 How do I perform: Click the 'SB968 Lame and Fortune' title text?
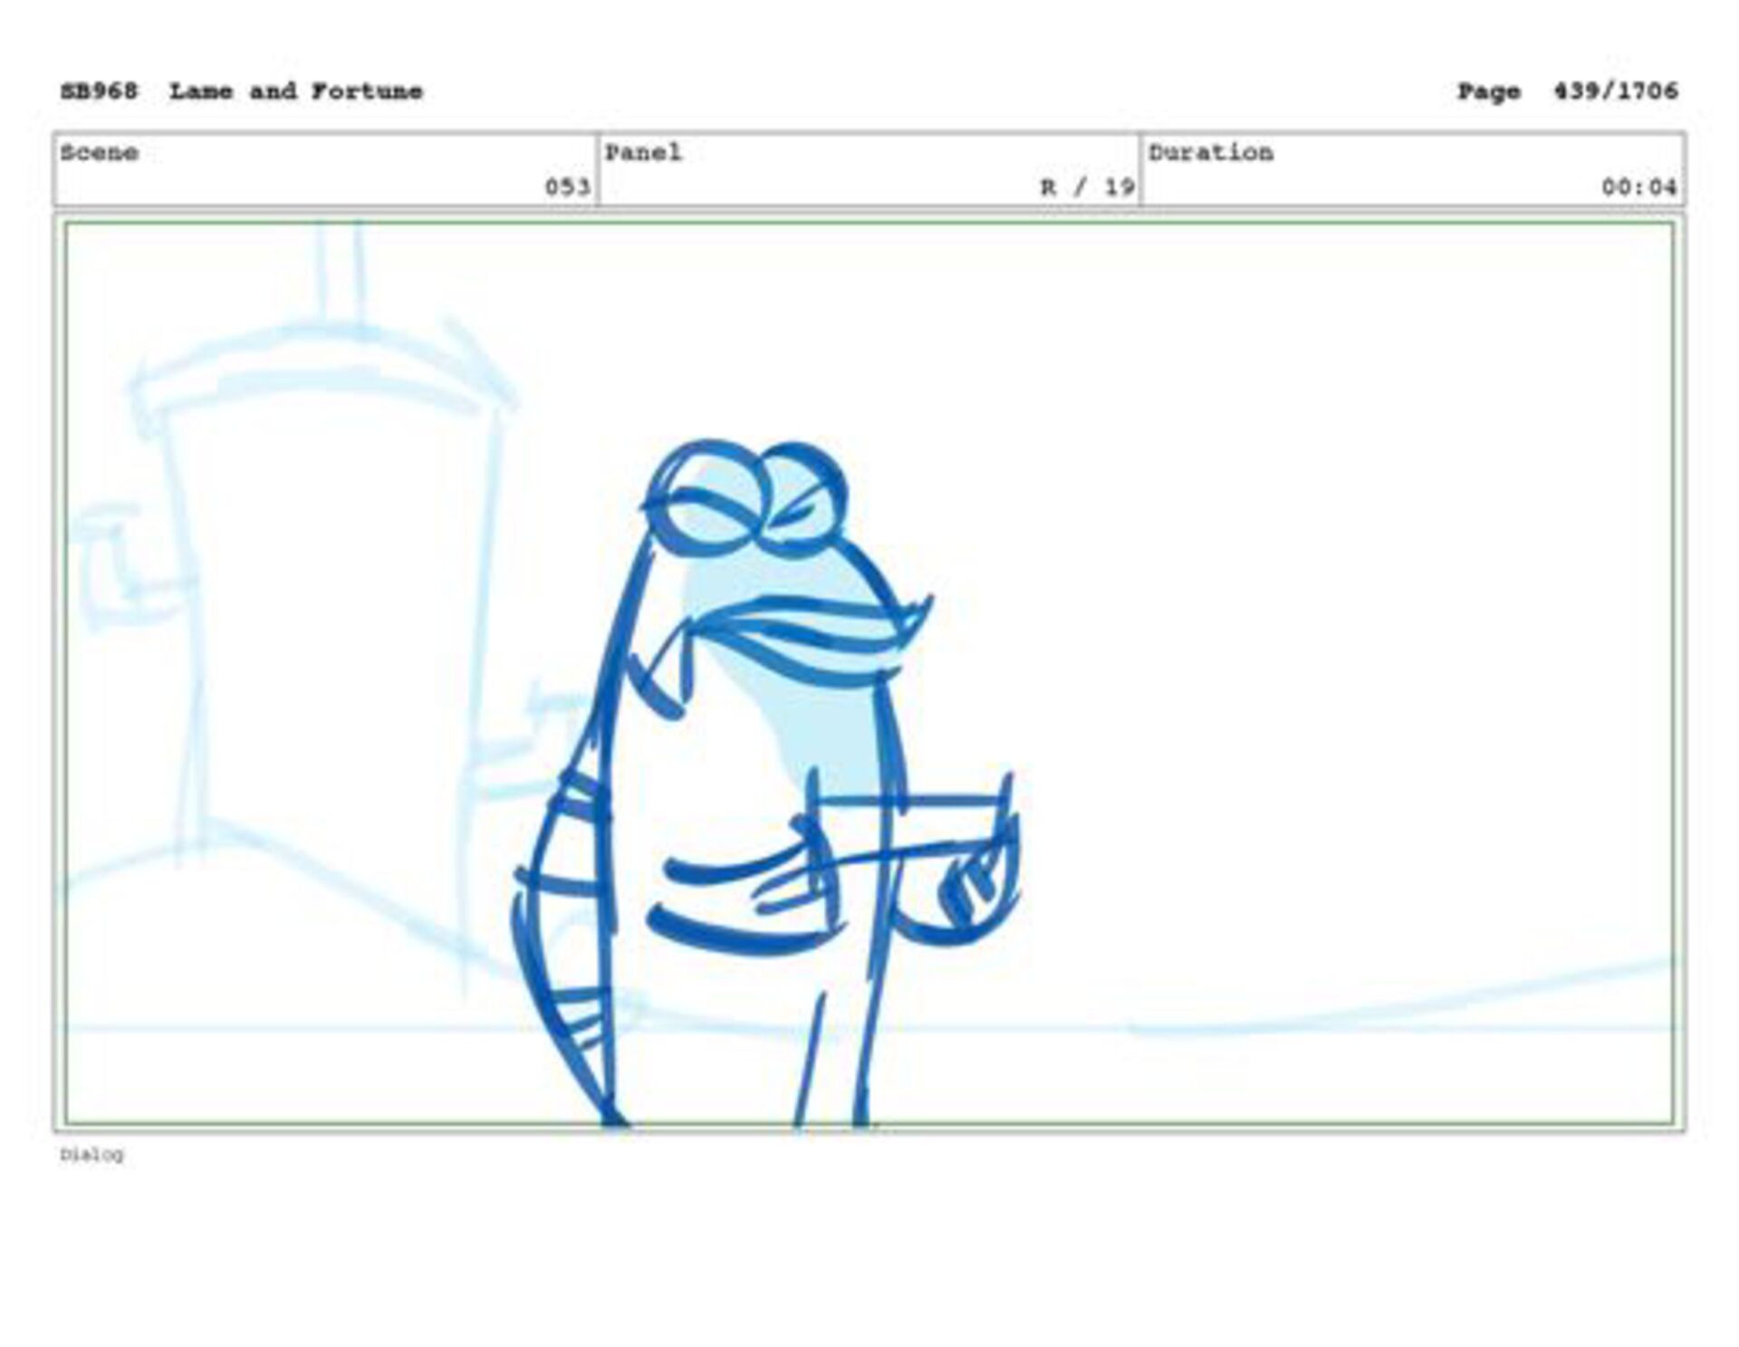[242, 91]
